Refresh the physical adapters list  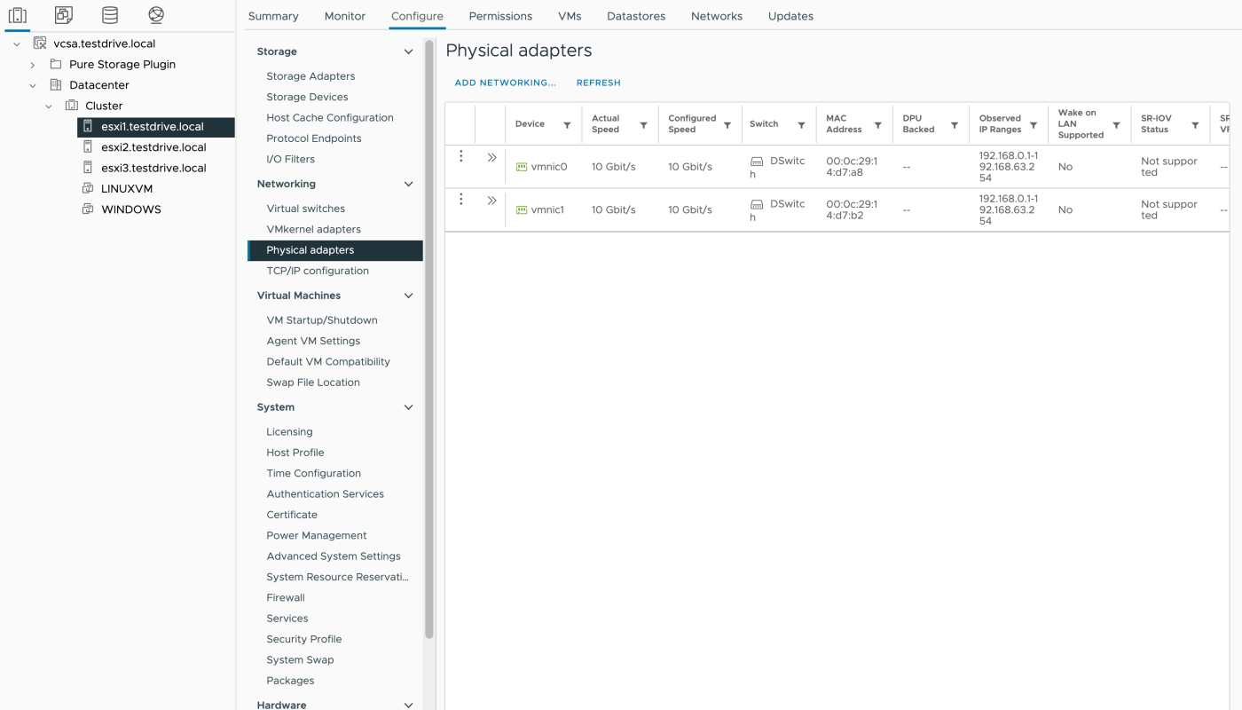pos(598,83)
